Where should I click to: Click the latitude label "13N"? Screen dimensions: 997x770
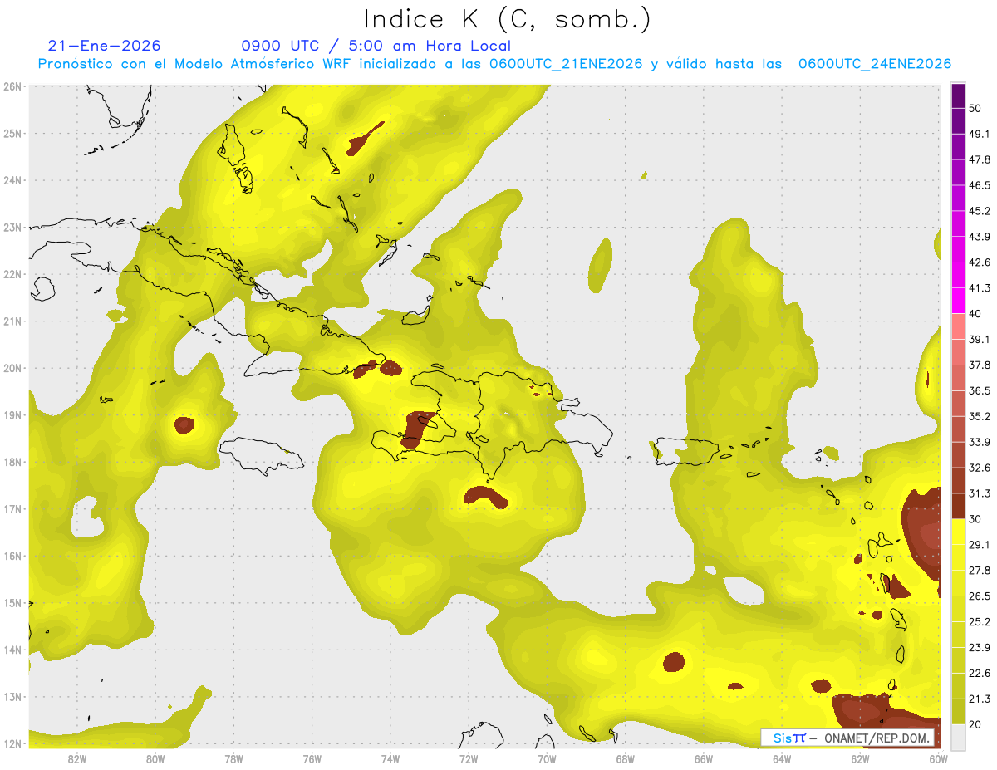[12, 697]
